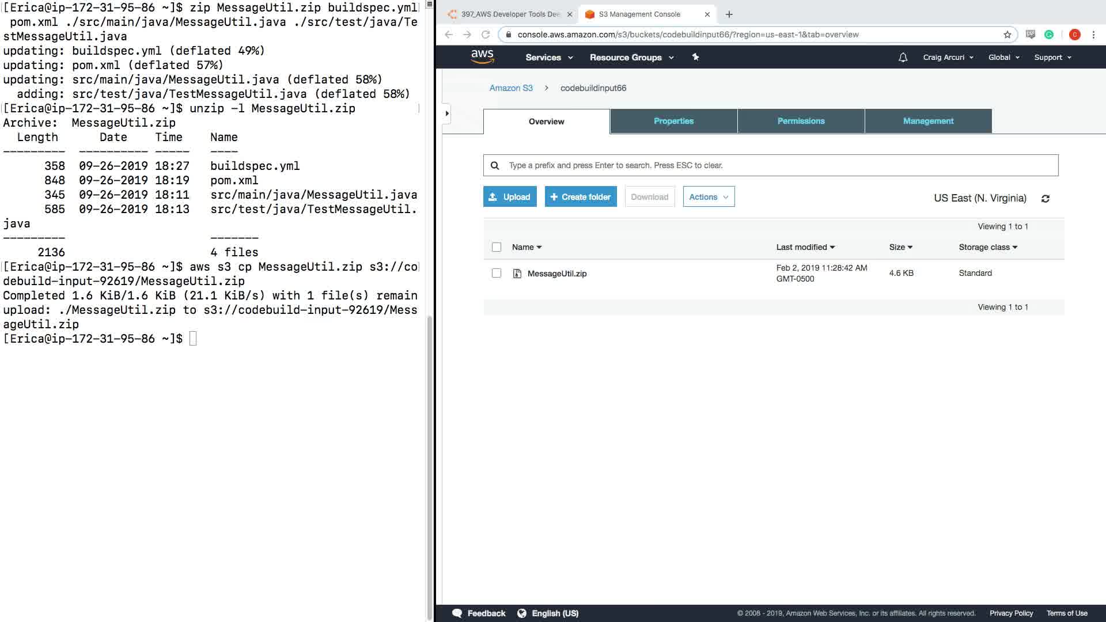The height and width of the screenshot is (622, 1106).
Task: Switch to the Properties tab
Action: click(673, 121)
